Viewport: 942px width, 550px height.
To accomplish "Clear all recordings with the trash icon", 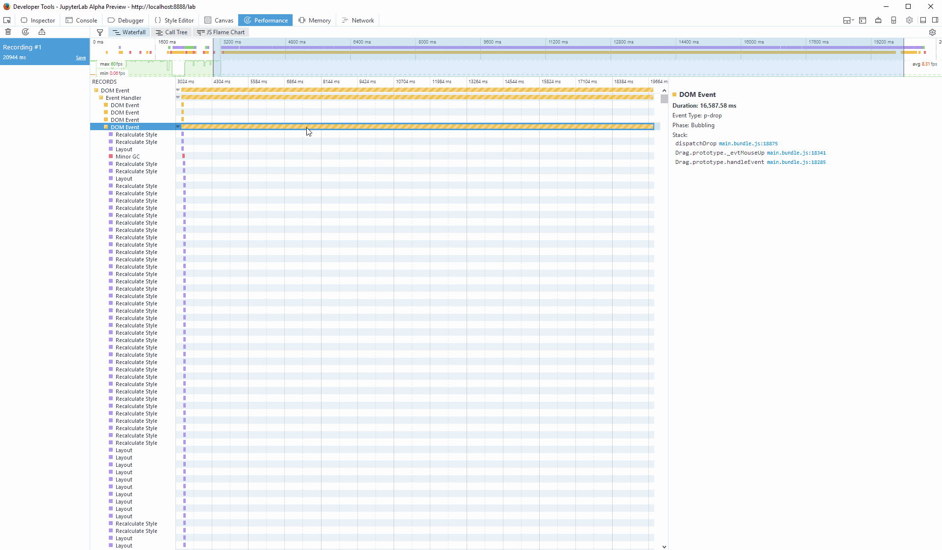I will [8, 31].
